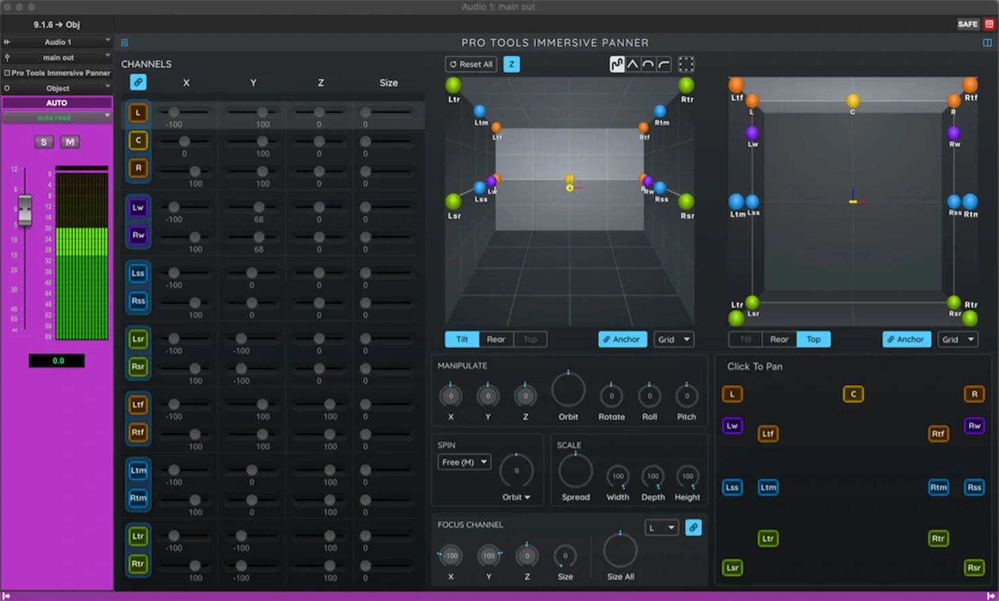Select the Lw channel icon in channel list

(x=138, y=207)
